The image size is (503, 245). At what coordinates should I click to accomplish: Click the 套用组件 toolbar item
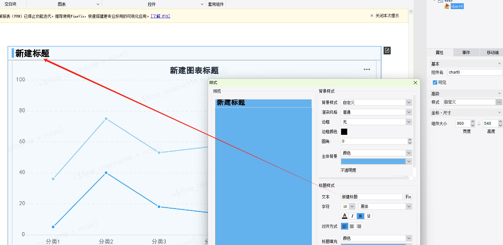point(216,4)
